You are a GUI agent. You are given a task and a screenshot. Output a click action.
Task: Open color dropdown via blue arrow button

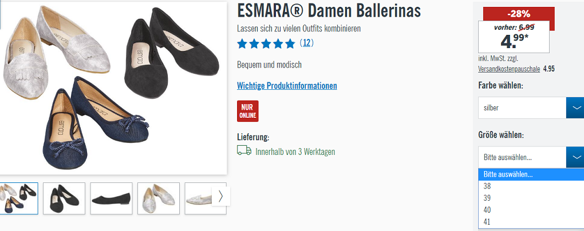[575, 107]
